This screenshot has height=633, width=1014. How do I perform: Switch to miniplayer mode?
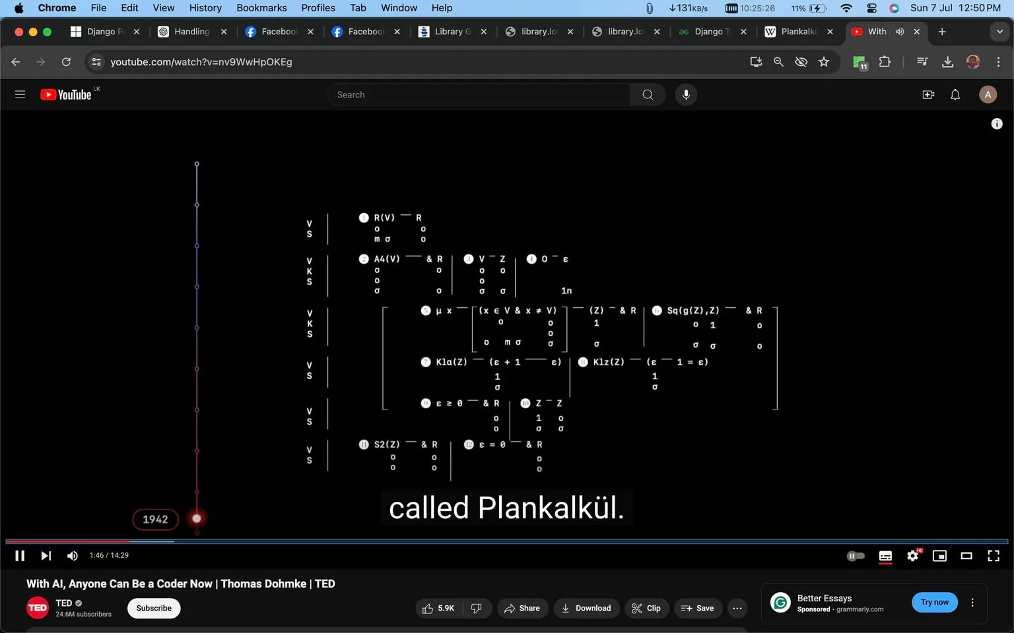click(x=939, y=556)
